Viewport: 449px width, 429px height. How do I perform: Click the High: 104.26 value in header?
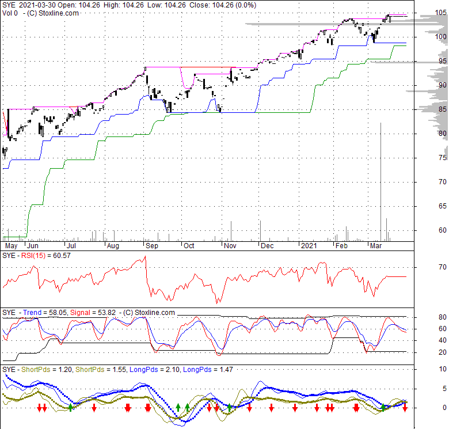(x=123, y=5)
